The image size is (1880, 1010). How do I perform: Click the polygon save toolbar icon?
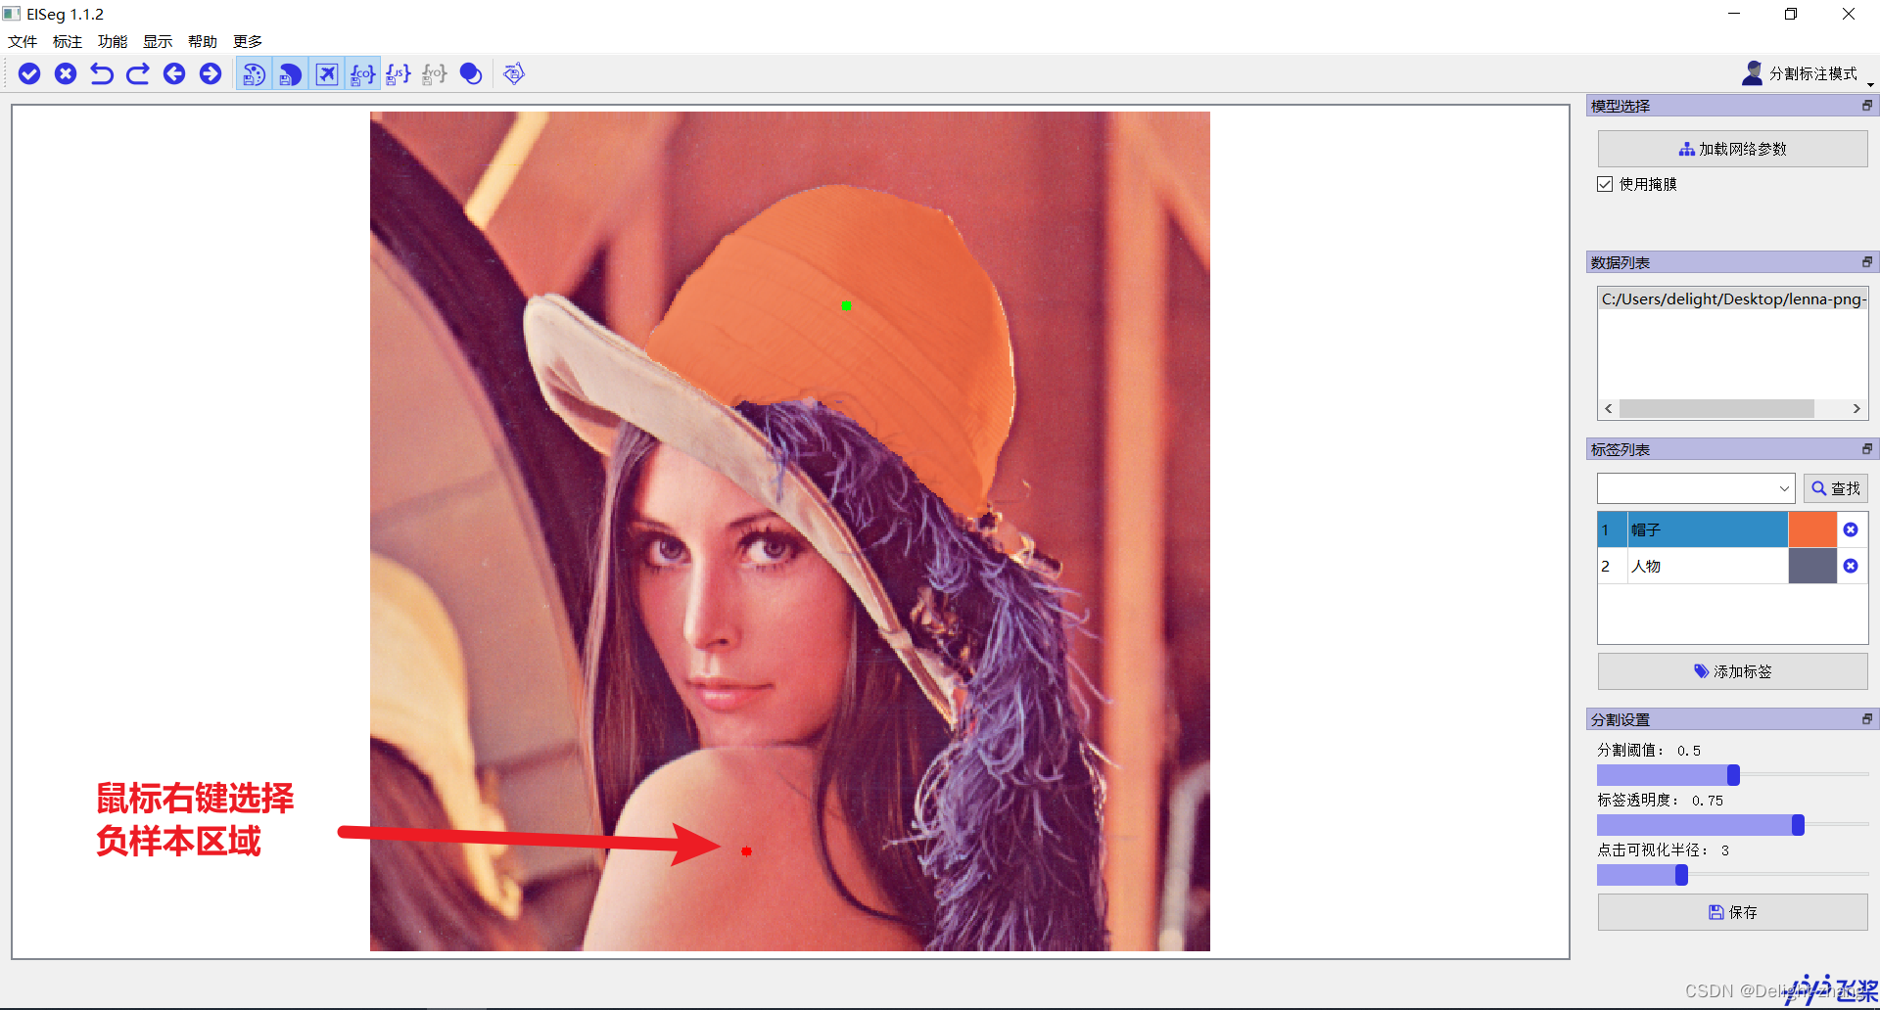[514, 73]
